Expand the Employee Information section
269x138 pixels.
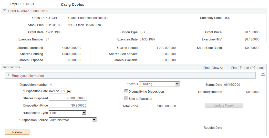tap(8, 75)
